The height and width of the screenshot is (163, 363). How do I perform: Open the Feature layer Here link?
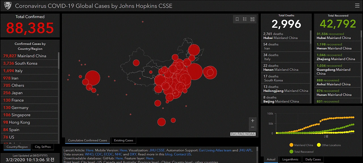click(x=149, y=158)
